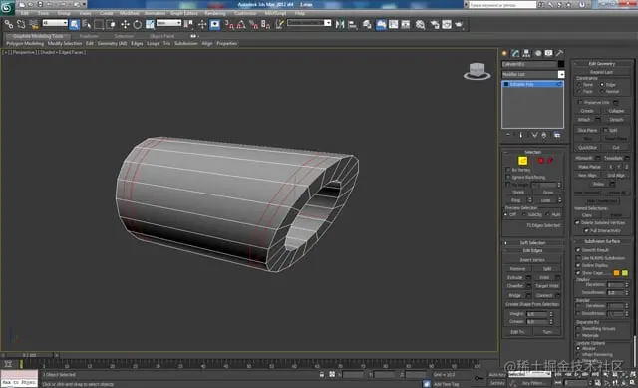Click the Mirror tool icon
Image resolution: width=638 pixels, height=388 pixels.
[x=340, y=24]
